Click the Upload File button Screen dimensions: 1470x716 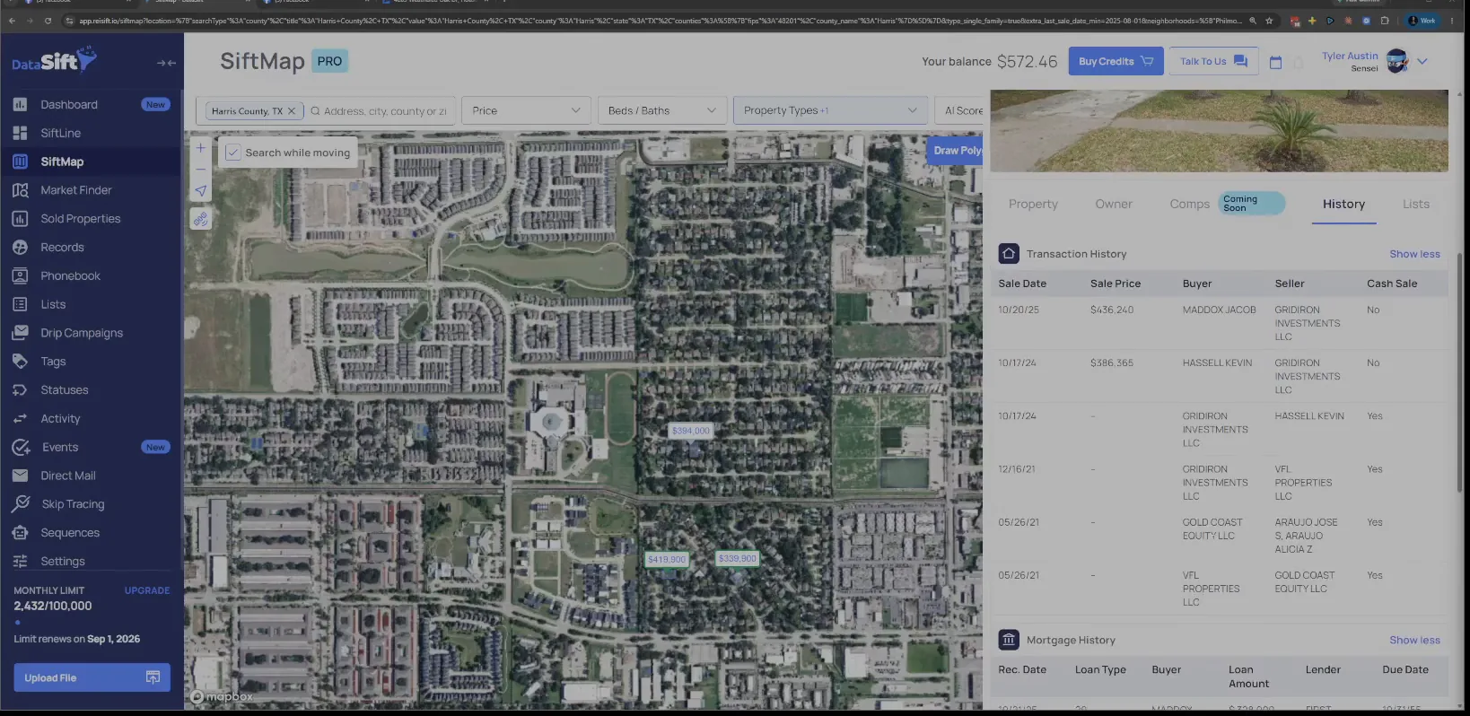[x=92, y=677]
